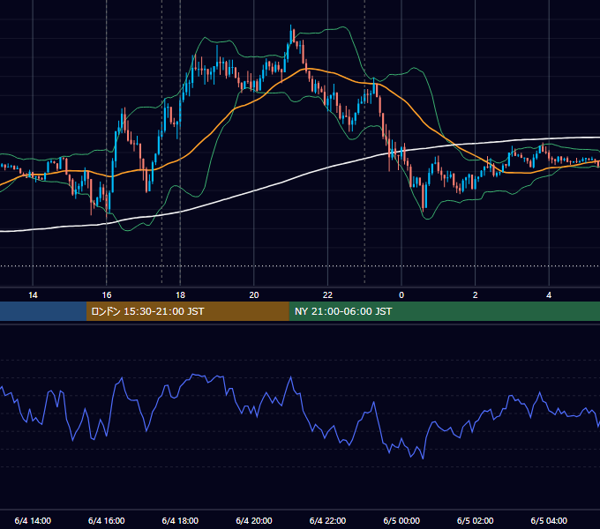Click the 6/5 00:00 date label
Viewport: 600px width, 529px height.
click(401, 520)
